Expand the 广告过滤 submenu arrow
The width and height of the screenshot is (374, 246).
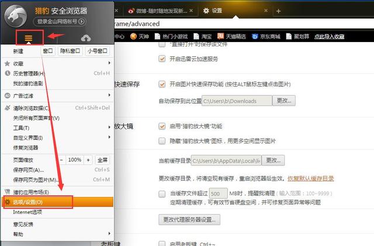click(x=109, y=95)
